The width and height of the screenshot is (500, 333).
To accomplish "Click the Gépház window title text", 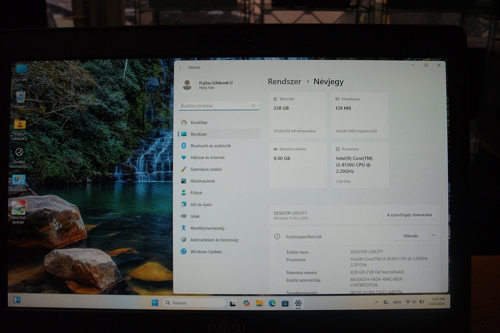I will point(194,68).
